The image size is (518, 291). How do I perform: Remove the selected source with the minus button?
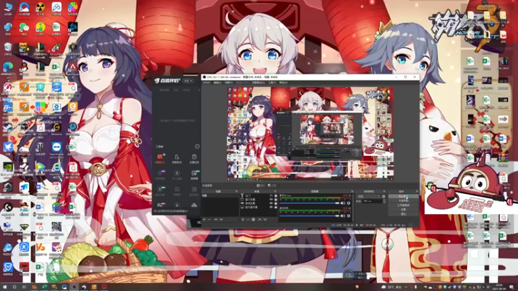tap(248, 219)
